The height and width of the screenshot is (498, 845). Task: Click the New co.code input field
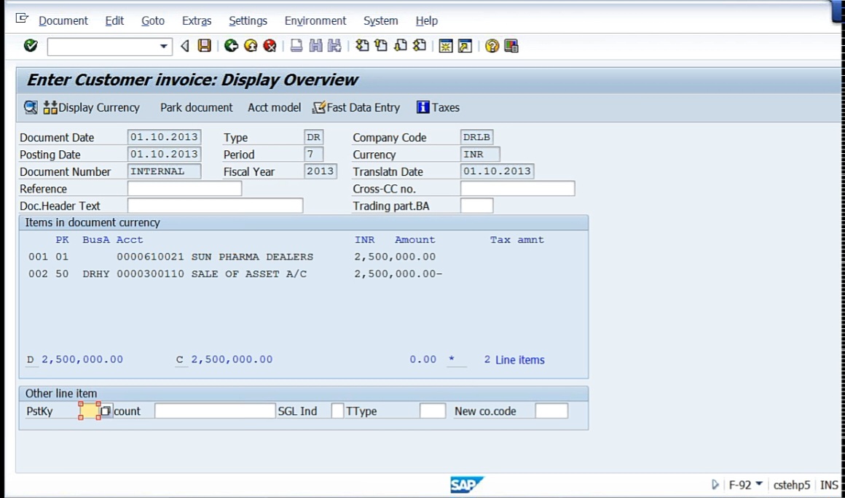point(551,411)
